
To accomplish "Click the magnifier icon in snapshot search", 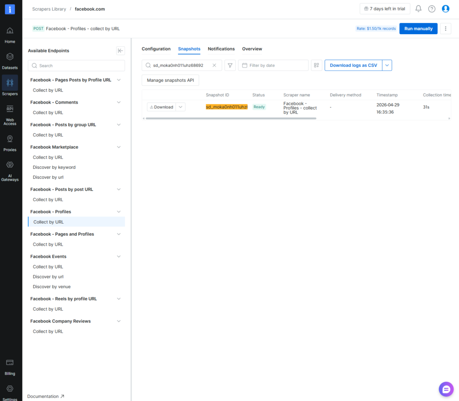I will [x=148, y=66].
